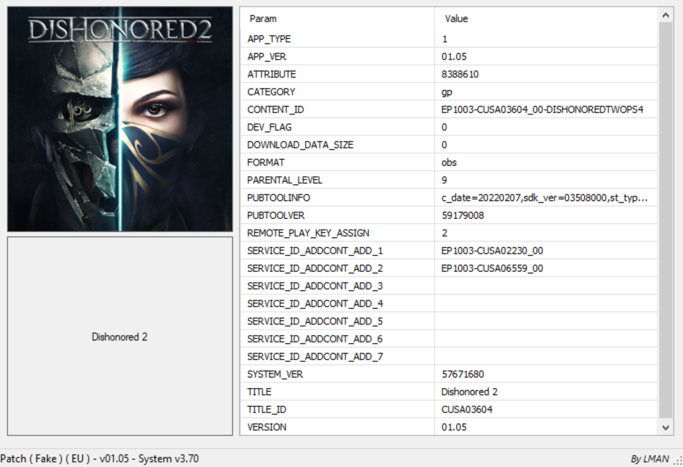This screenshot has width=683, height=467.
Task: Click the PUBTOOLVER value 59179008
Action: (x=462, y=216)
